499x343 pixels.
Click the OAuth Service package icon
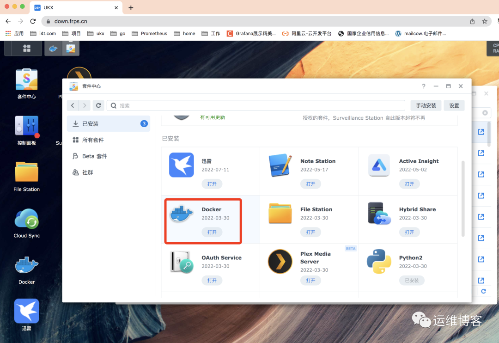182,262
